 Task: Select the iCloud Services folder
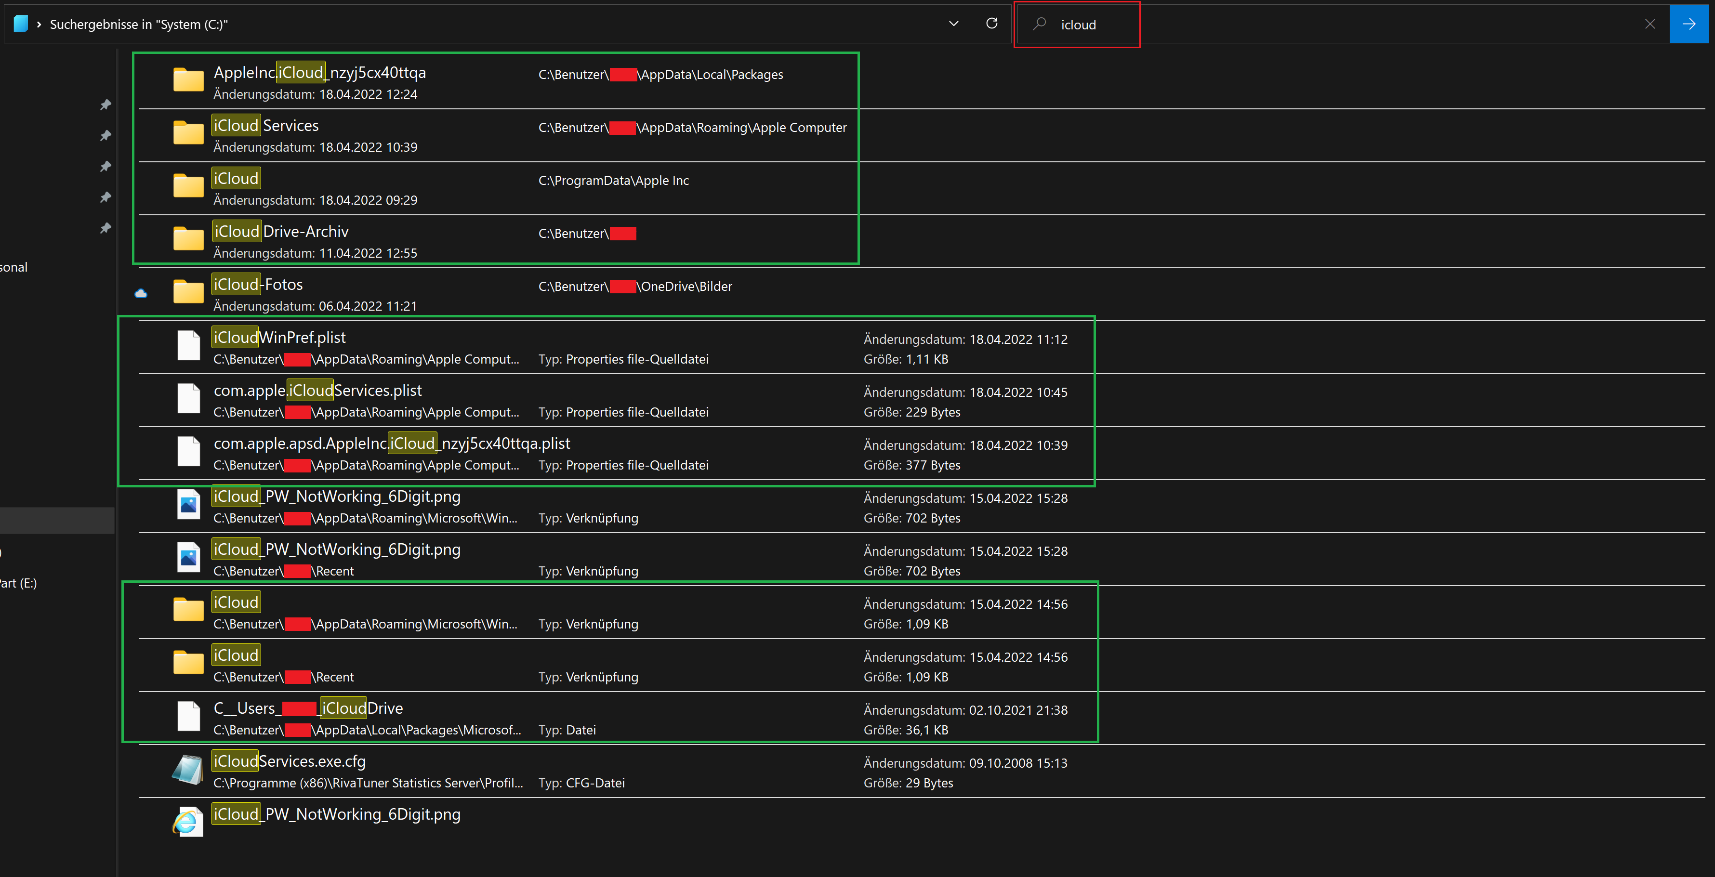coord(265,126)
